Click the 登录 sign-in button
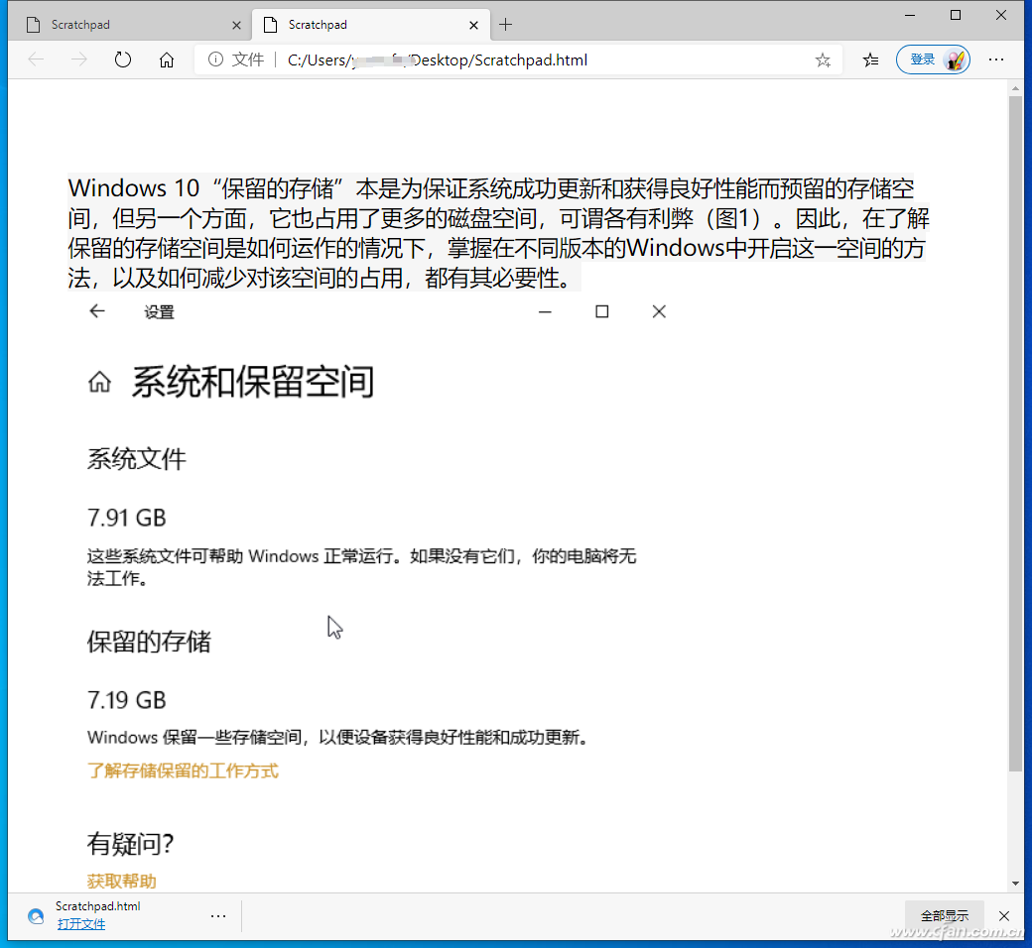The image size is (1032, 948). tap(933, 59)
